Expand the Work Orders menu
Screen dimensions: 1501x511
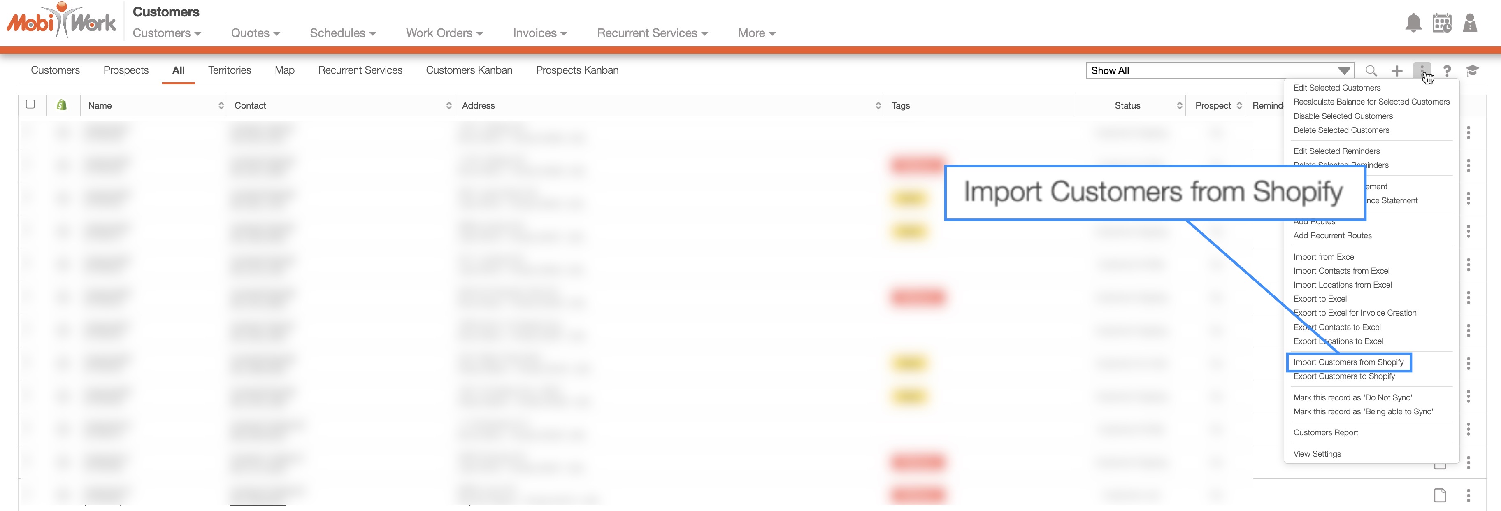[444, 33]
